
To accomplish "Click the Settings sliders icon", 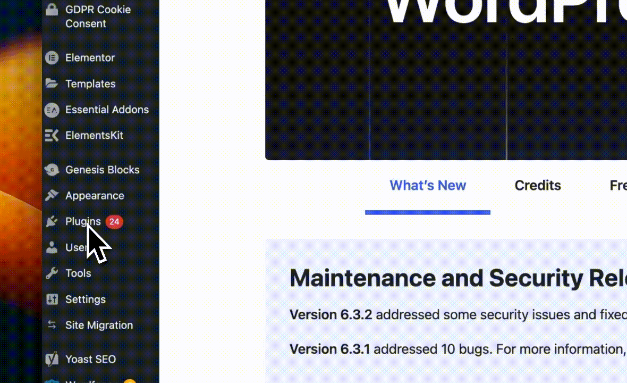I will tap(52, 299).
